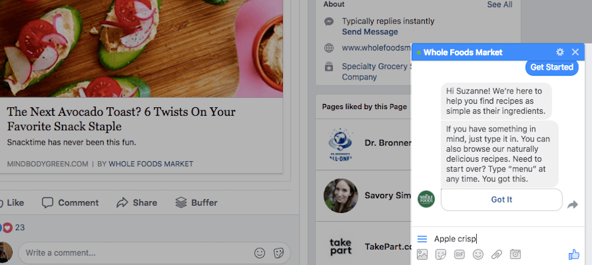Attach a photo using the image icon
This screenshot has height=265, width=592.
[x=422, y=254]
